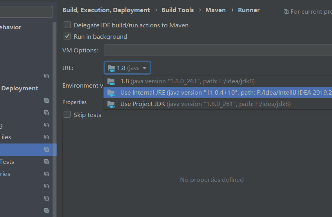The width and height of the screenshot is (332, 217).
Task: Click the VM Options label
Action: pos(80,50)
